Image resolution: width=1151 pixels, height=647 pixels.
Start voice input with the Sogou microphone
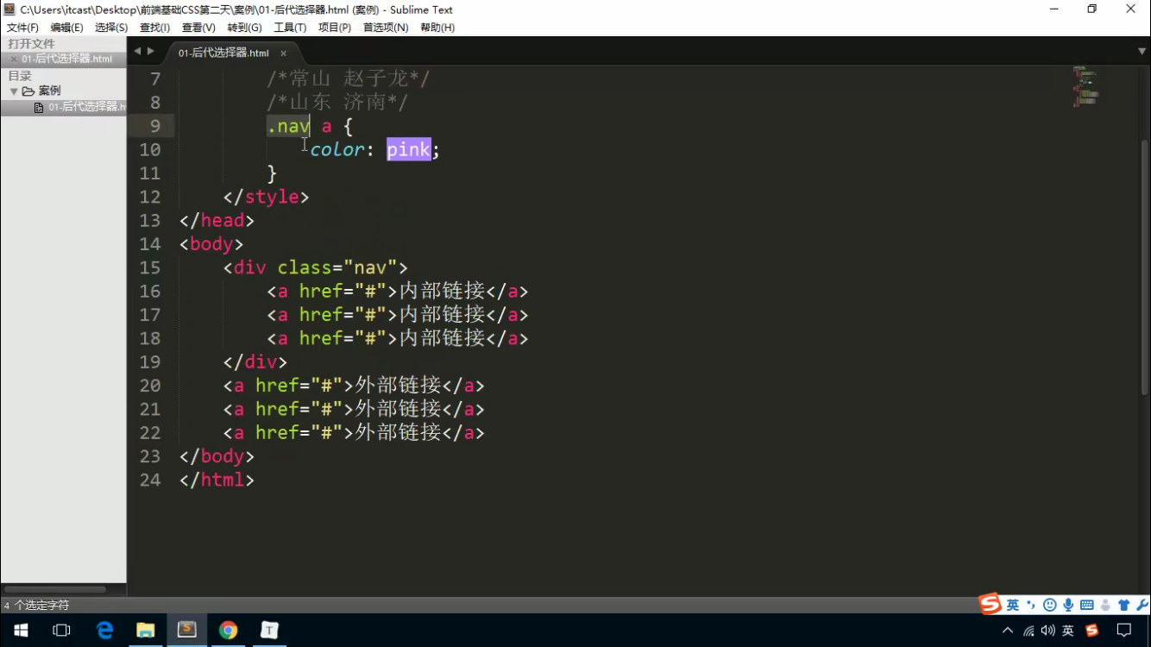[x=1068, y=605]
